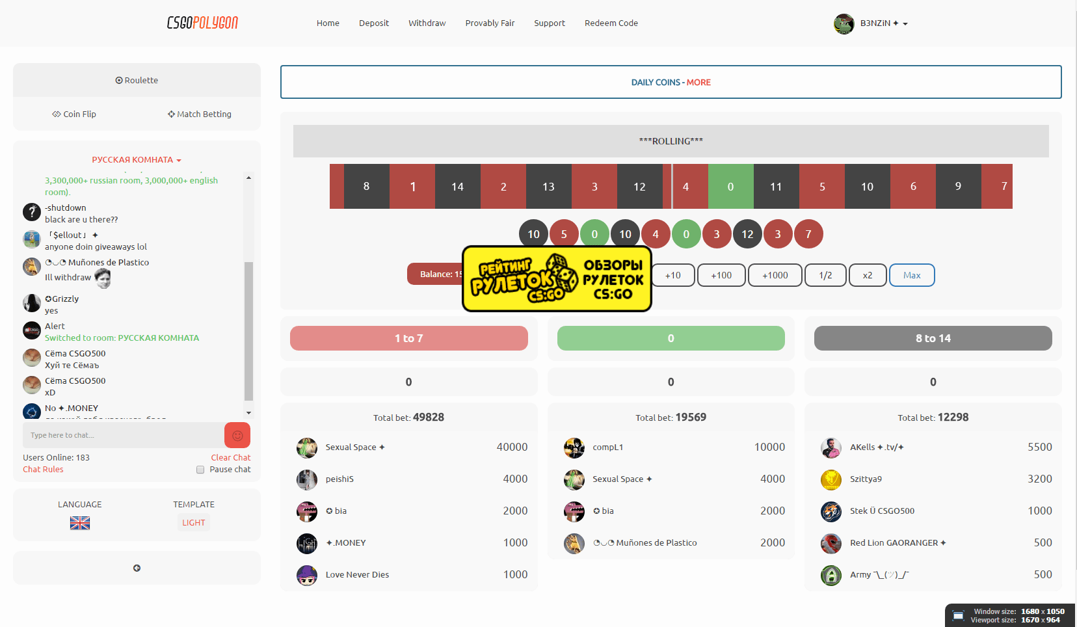Open the Withdraw page

427,23
